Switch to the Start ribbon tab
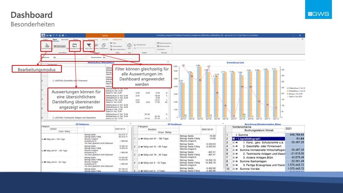343x193 pixels. coord(55,40)
